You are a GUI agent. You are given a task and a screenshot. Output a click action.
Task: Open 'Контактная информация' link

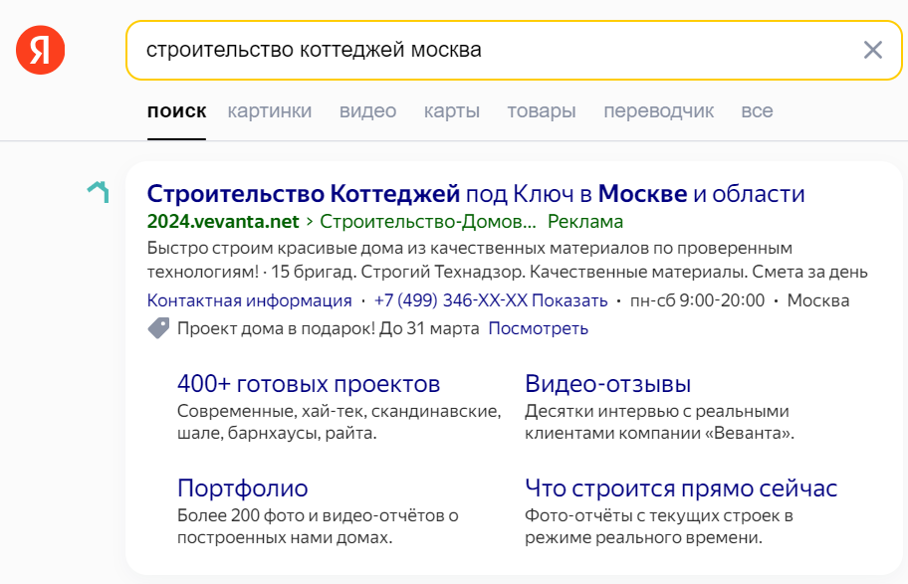coord(250,300)
